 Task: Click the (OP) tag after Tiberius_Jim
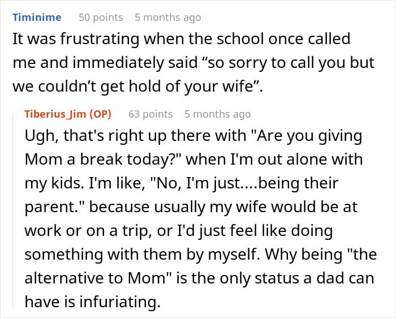100,114
